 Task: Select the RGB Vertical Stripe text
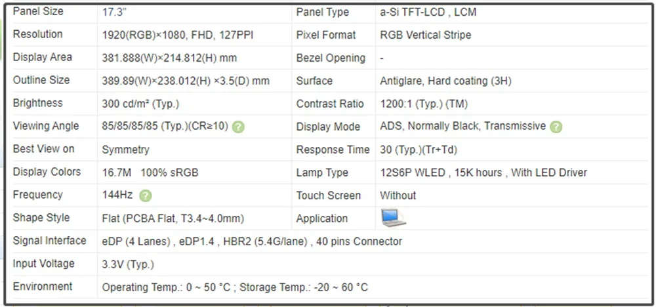[425, 35]
